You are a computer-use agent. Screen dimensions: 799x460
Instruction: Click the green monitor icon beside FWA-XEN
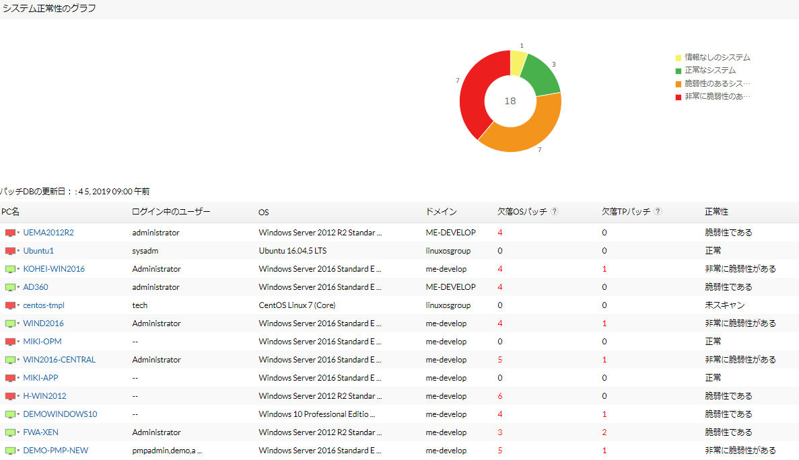9,432
